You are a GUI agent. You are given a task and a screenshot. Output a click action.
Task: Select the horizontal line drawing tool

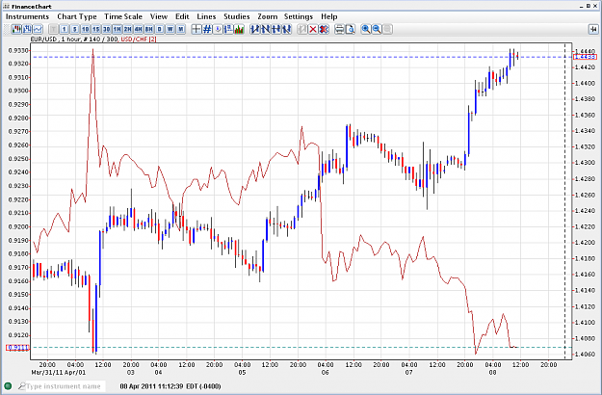tap(276, 29)
